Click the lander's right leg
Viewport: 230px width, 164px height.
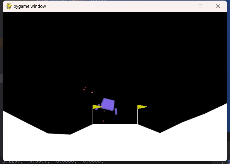tap(116, 112)
